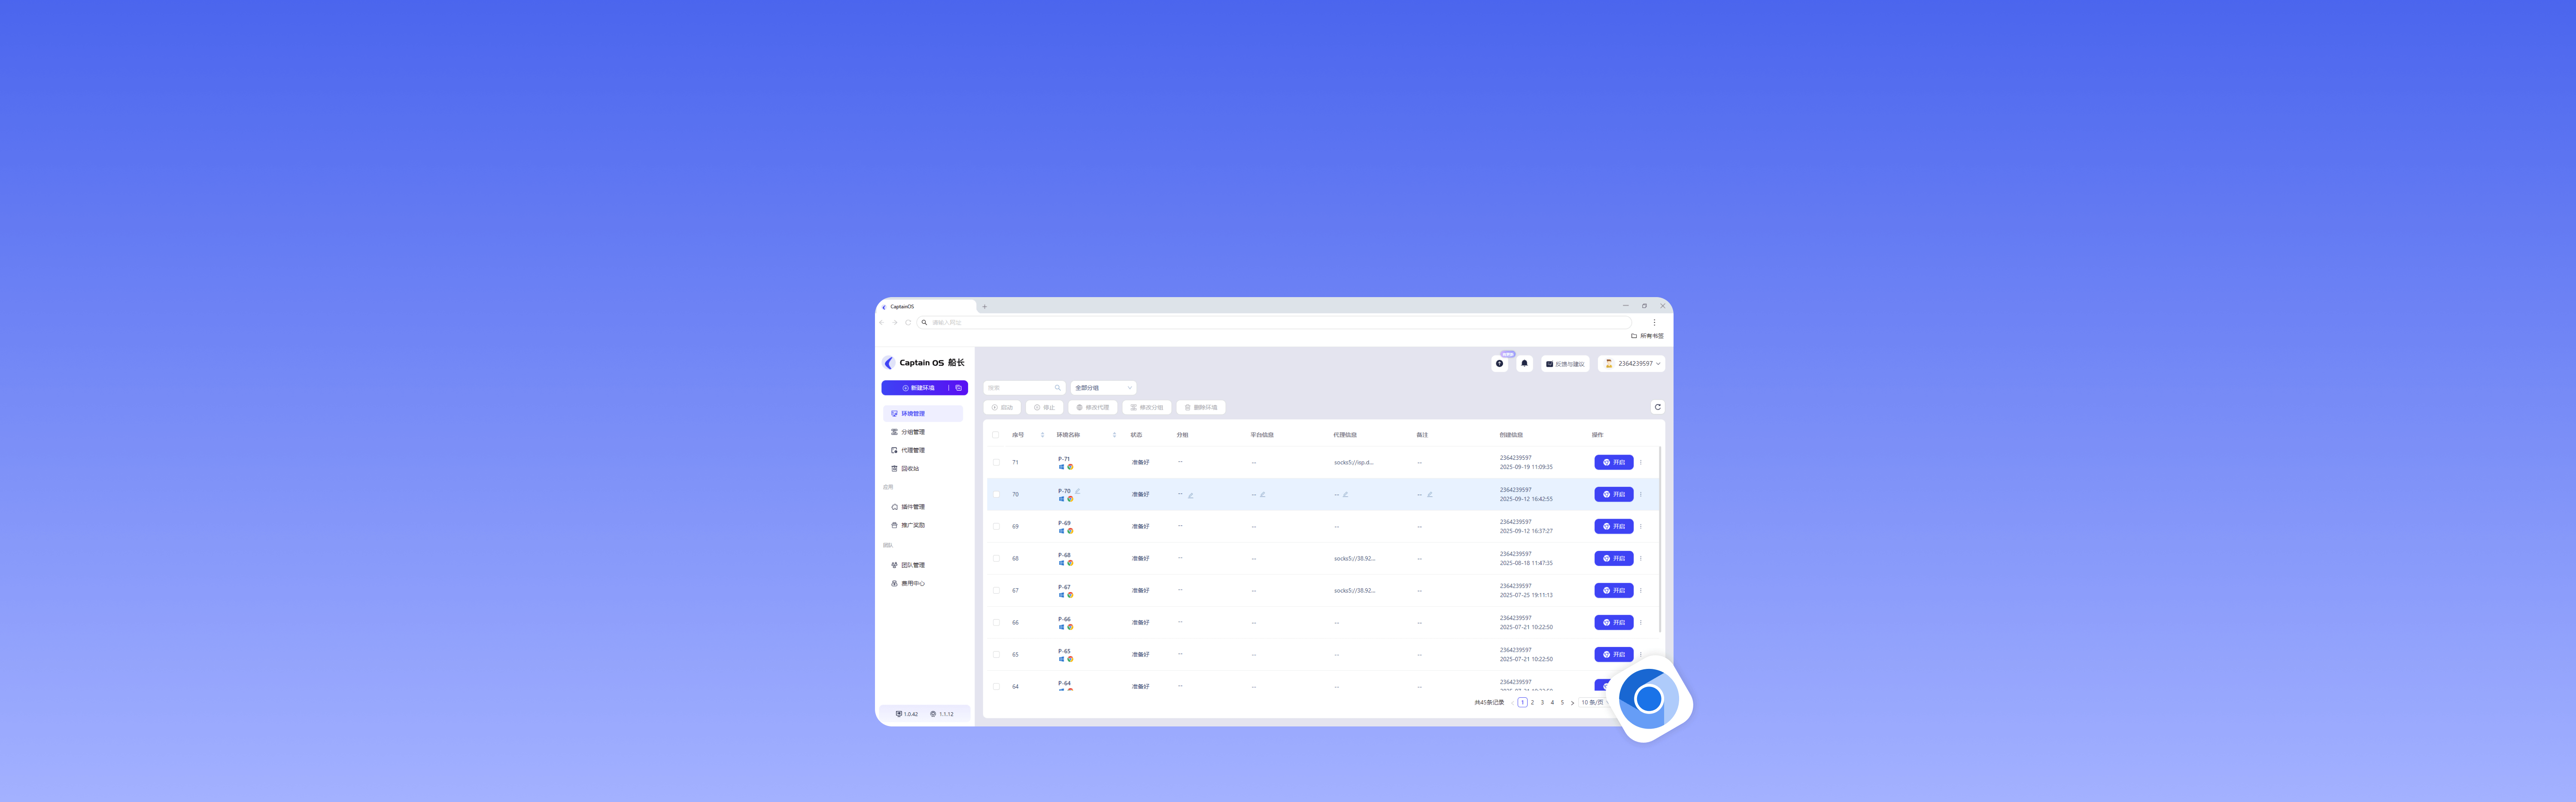2576x802 pixels.
Task: Click the browser reload icon
Action: (908, 322)
